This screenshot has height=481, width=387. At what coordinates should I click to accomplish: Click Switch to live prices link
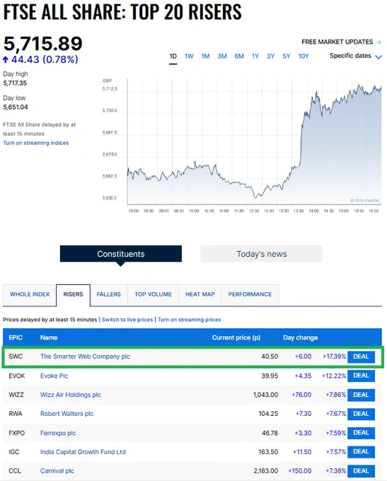(127, 320)
